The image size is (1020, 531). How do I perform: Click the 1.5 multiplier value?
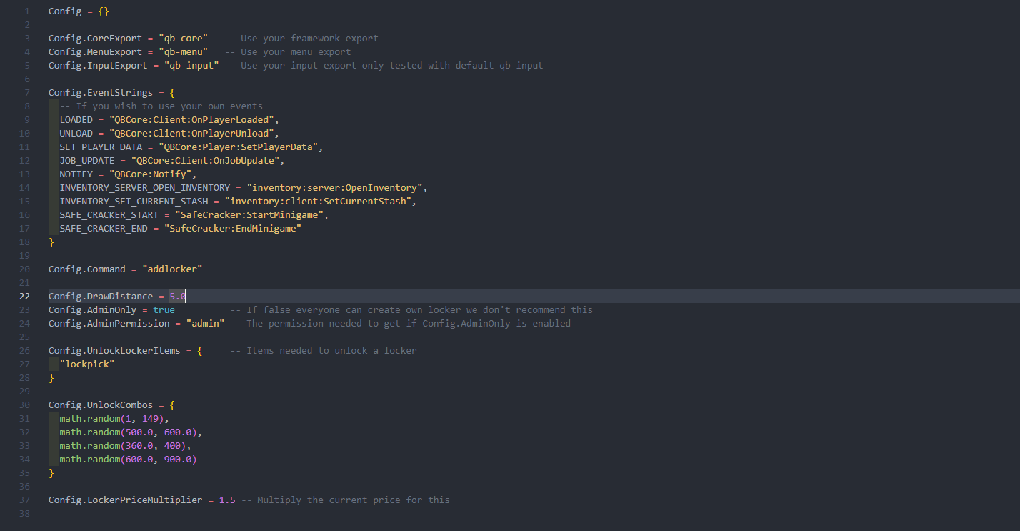pyautogui.click(x=227, y=500)
